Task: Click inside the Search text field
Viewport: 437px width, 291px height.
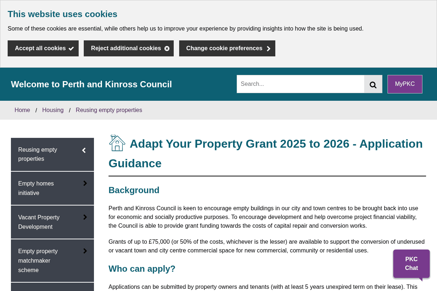Action: [300, 84]
